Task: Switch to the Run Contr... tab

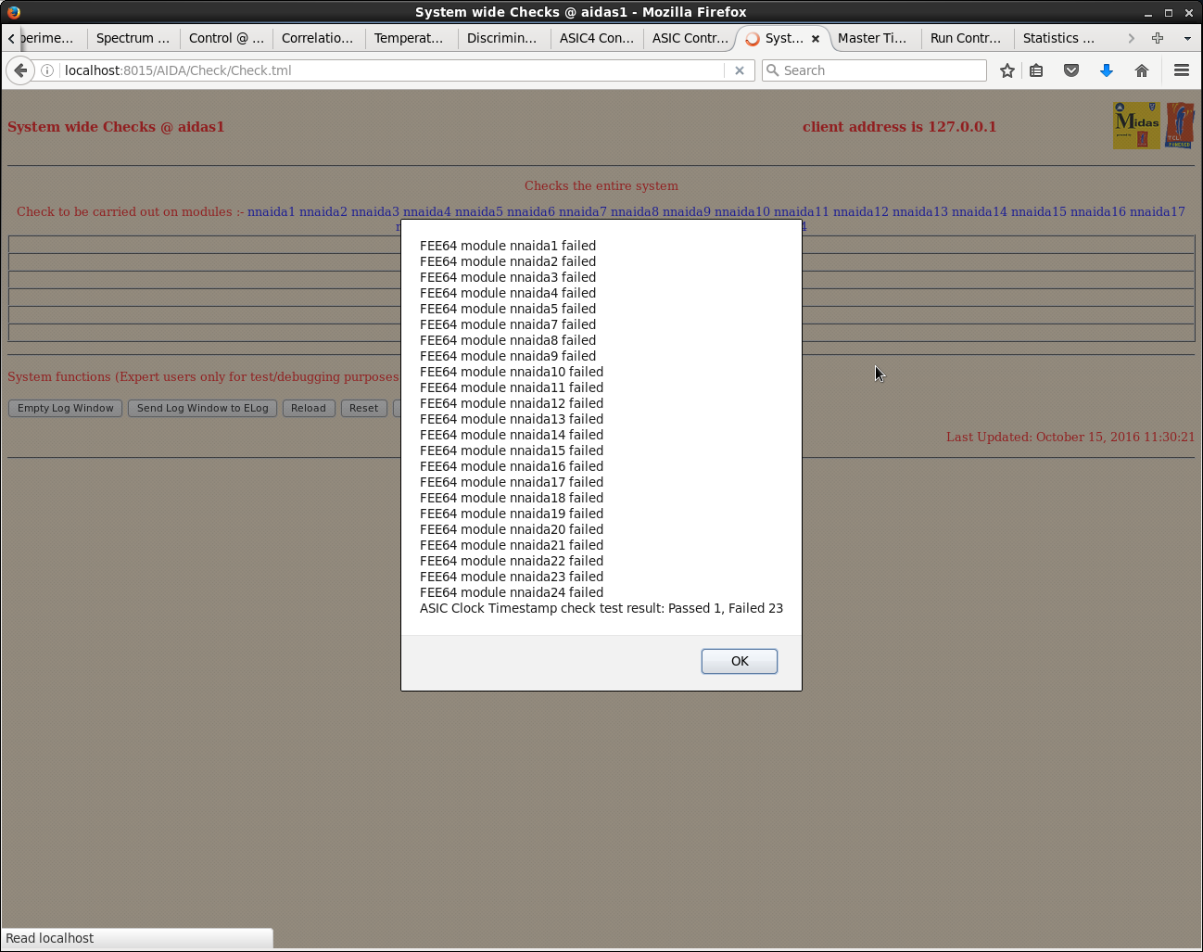Action: (x=968, y=38)
